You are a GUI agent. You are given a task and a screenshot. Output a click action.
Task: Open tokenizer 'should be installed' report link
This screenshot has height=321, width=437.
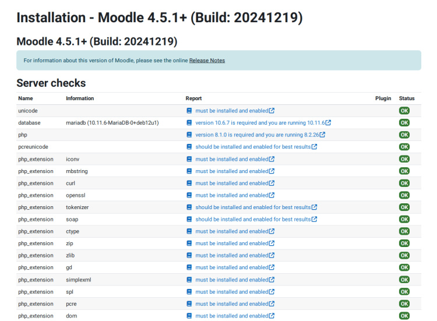pos(253,207)
